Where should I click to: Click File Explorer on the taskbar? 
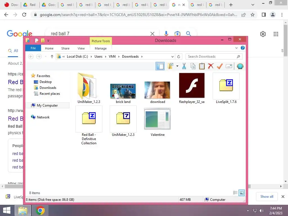(22, 210)
